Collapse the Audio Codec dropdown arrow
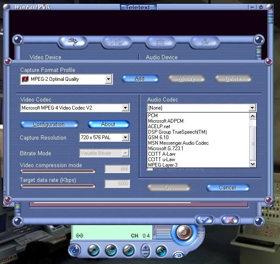 pyautogui.click(x=252, y=108)
